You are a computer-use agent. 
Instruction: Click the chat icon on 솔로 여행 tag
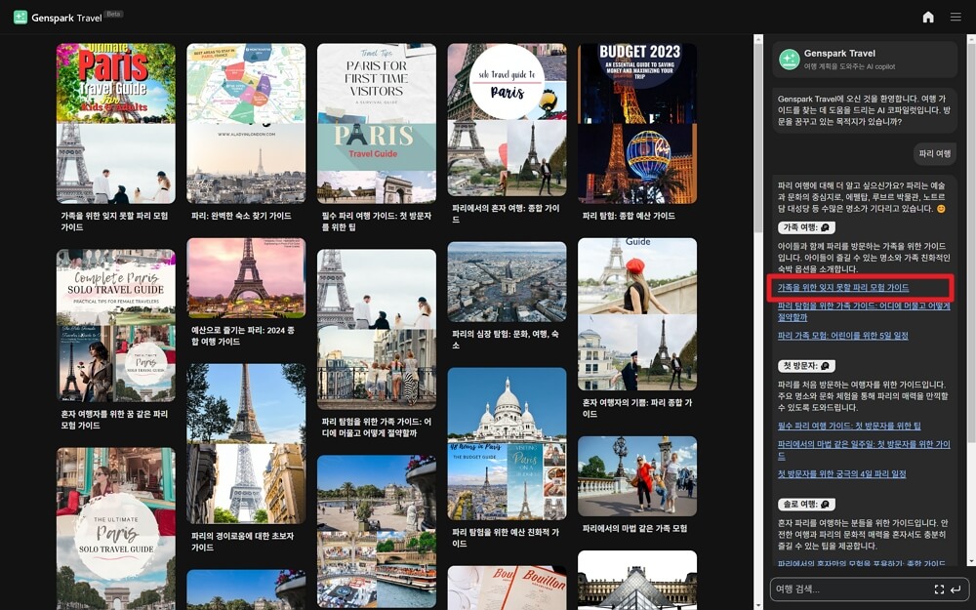pos(826,504)
